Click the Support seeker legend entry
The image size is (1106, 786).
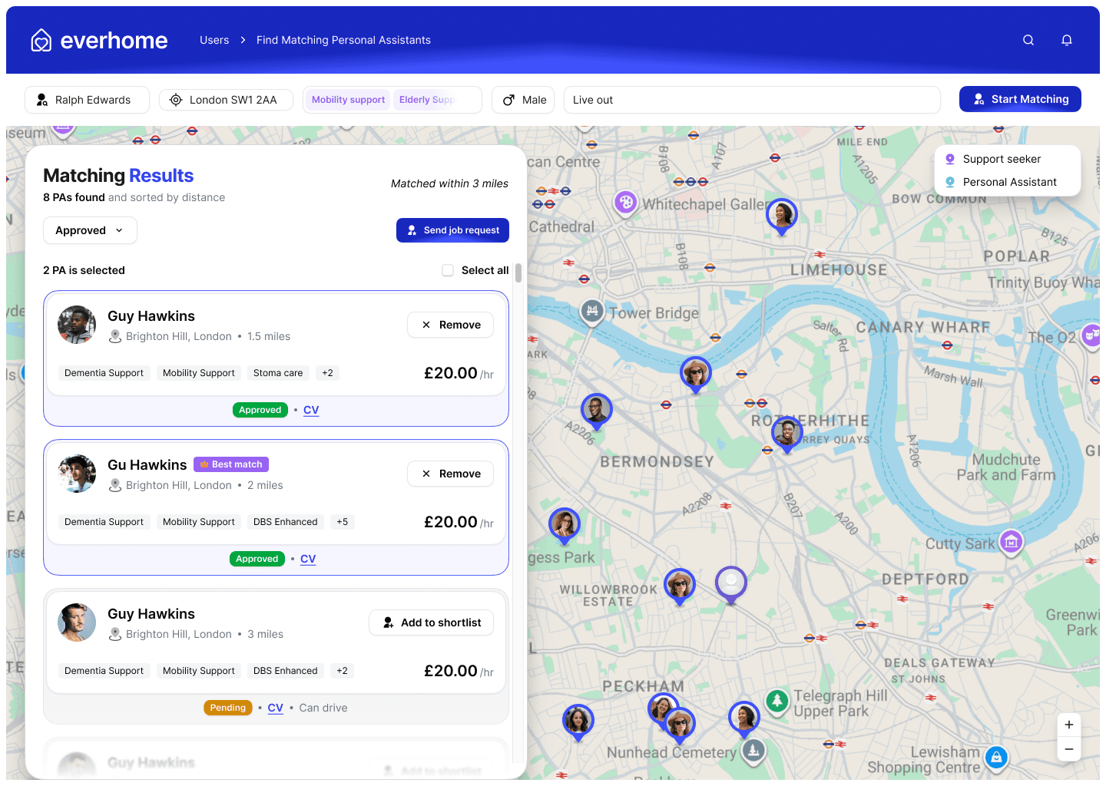993,159
